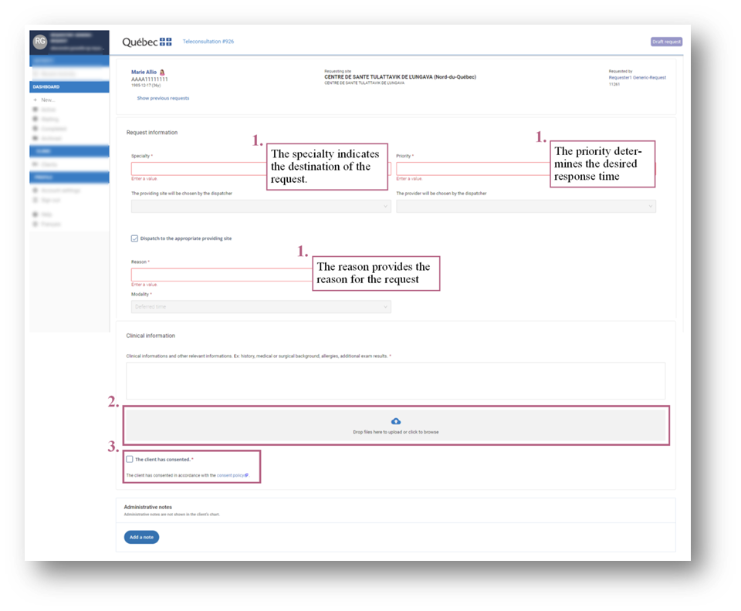Click the Clinical information text area
The width and height of the screenshot is (741, 611).
(395, 381)
